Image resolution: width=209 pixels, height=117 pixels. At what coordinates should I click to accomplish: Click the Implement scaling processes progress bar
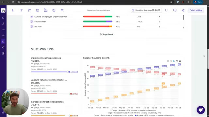pos(49,72)
